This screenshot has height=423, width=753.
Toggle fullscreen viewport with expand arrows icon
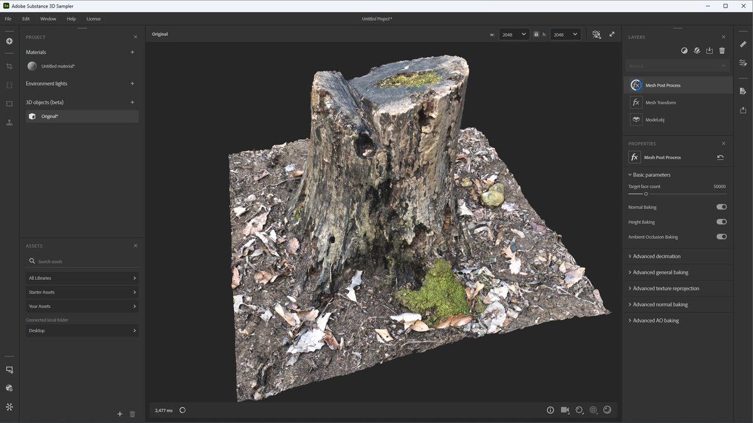[612, 35]
